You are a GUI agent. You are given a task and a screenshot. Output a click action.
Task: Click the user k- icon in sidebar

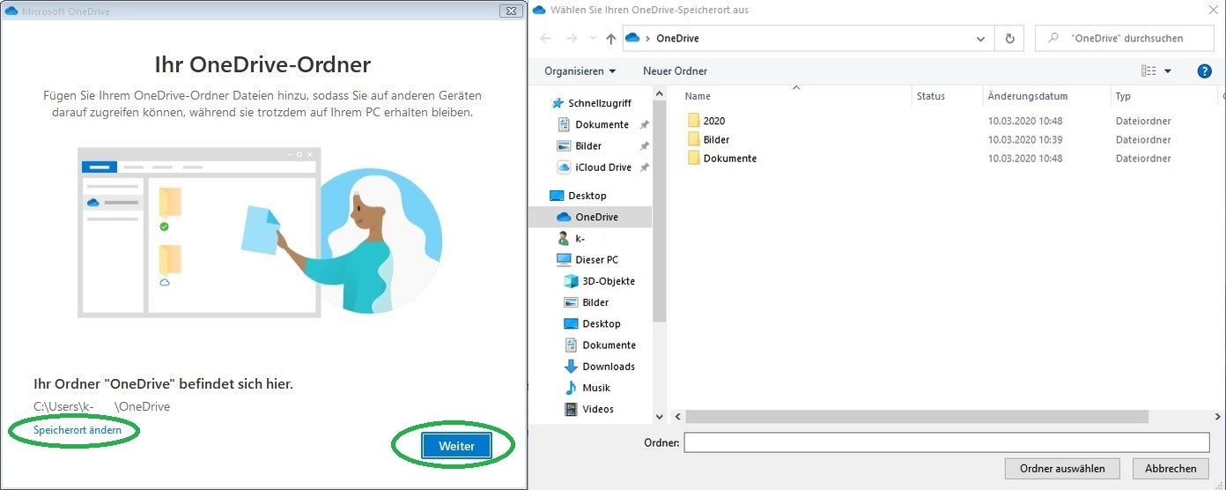[565, 238]
